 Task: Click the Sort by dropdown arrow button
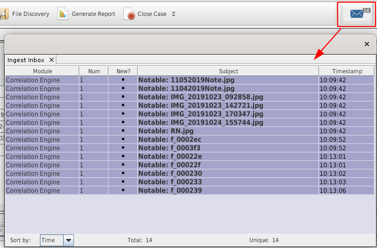pyautogui.click(x=68, y=240)
